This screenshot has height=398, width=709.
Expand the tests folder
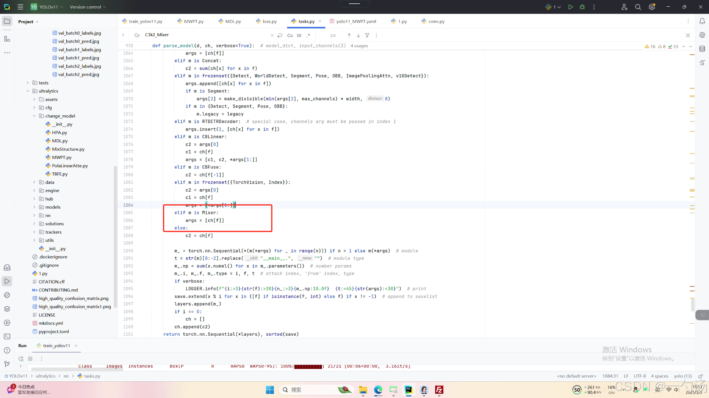click(28, 83)
